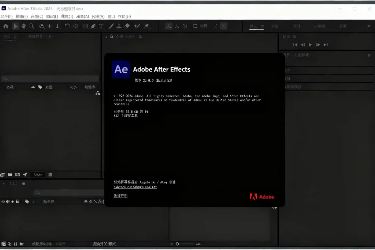
Task: Select the Selection tool in toolbar
Action: 16,26
